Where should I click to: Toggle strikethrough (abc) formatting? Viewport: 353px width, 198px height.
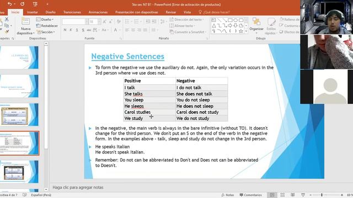(89, 30)
